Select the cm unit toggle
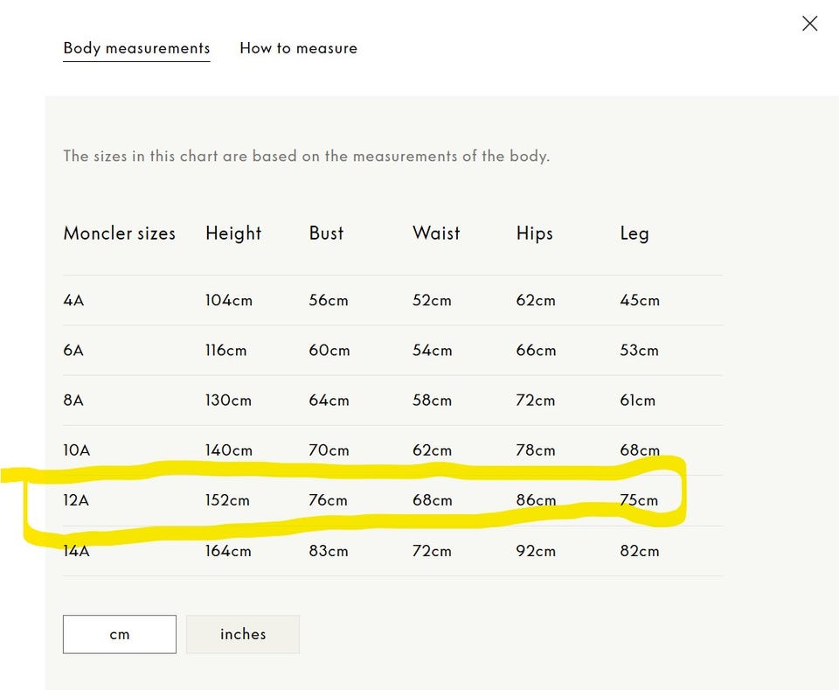The width and height of the screenshot is (839, 690). click(x=120, y=634)
